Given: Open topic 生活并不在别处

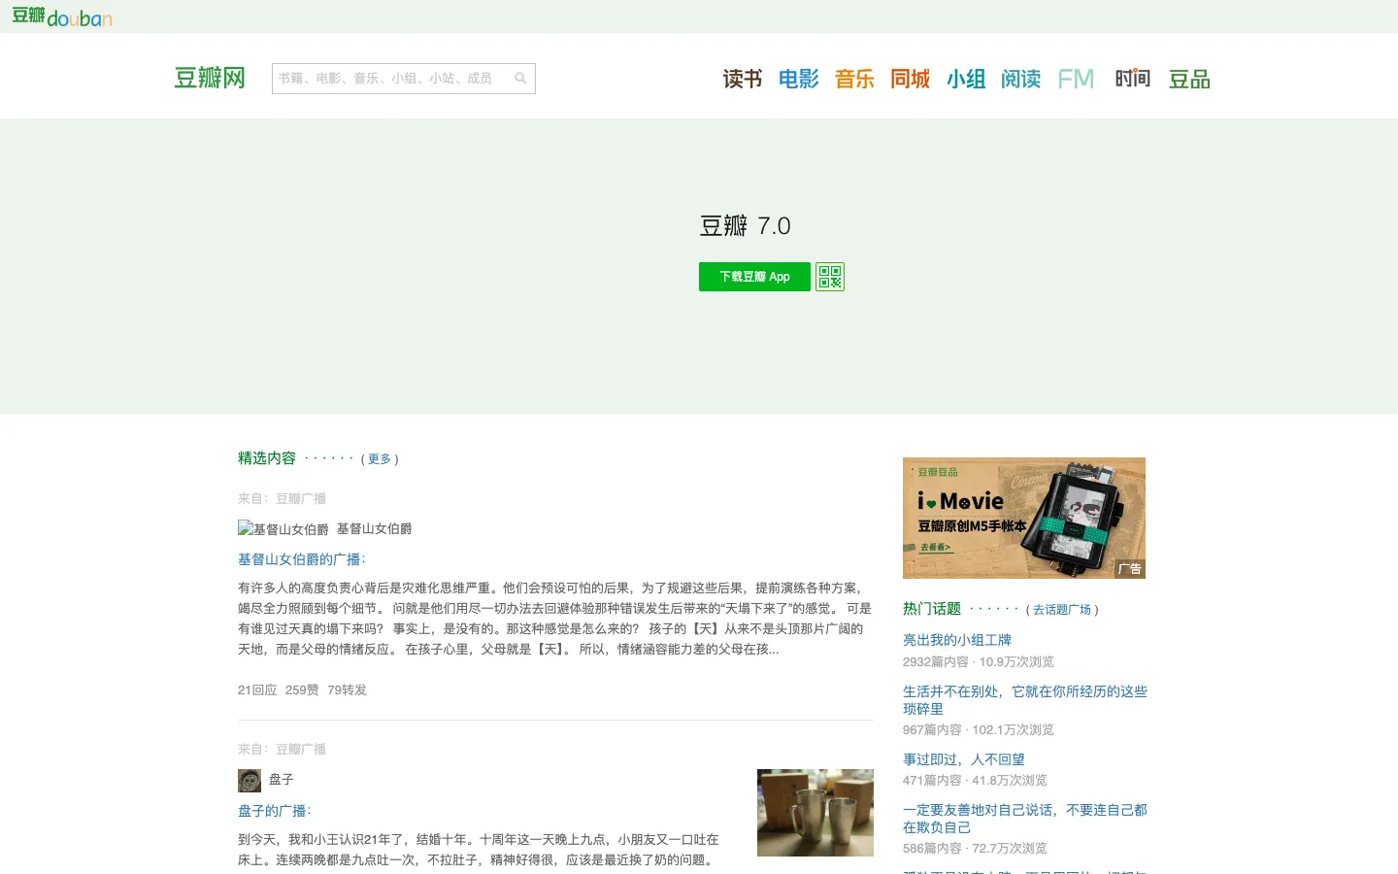Looking at the screenshot, I should click(1025, 700).
